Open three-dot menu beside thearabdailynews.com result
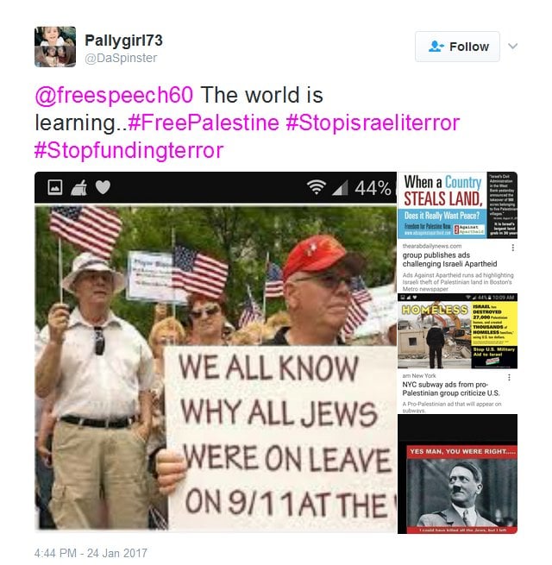 (512, 248)
